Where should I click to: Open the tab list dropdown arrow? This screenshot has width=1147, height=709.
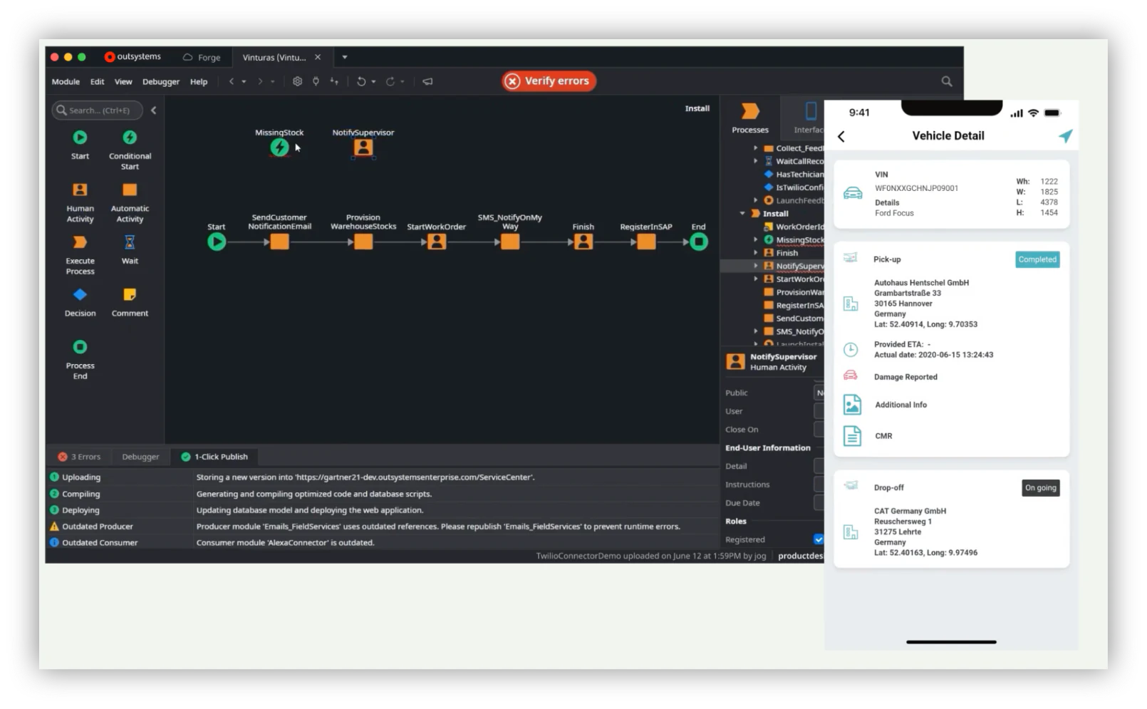click(345, 57)
